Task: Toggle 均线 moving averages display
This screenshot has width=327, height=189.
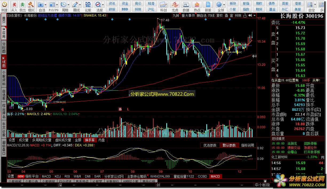Action: pos(211,15)
